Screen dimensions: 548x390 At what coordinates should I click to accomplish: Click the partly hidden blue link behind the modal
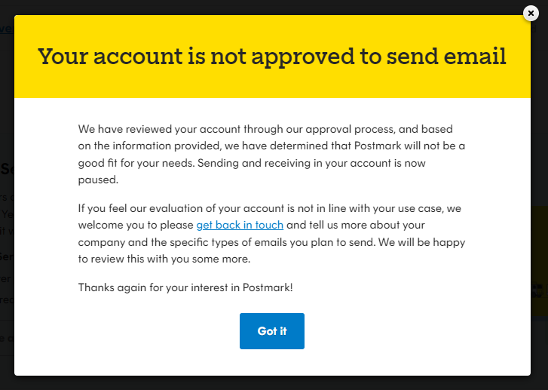[x=6, y=29]
